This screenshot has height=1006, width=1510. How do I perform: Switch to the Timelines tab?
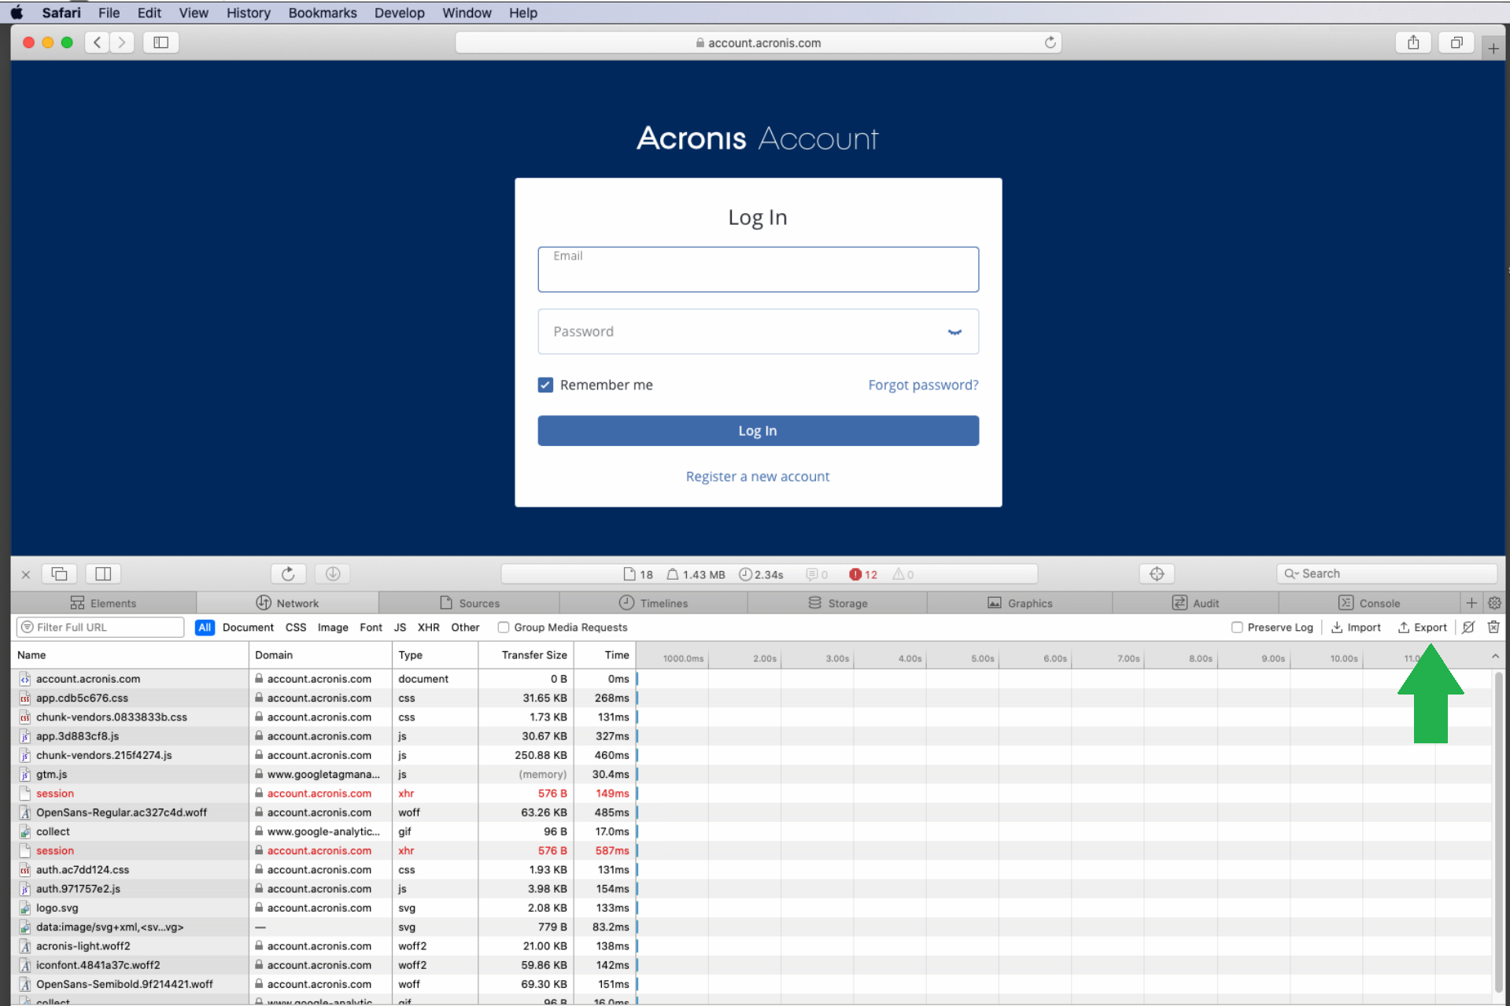pyautogui.click(x=653, y=603)
